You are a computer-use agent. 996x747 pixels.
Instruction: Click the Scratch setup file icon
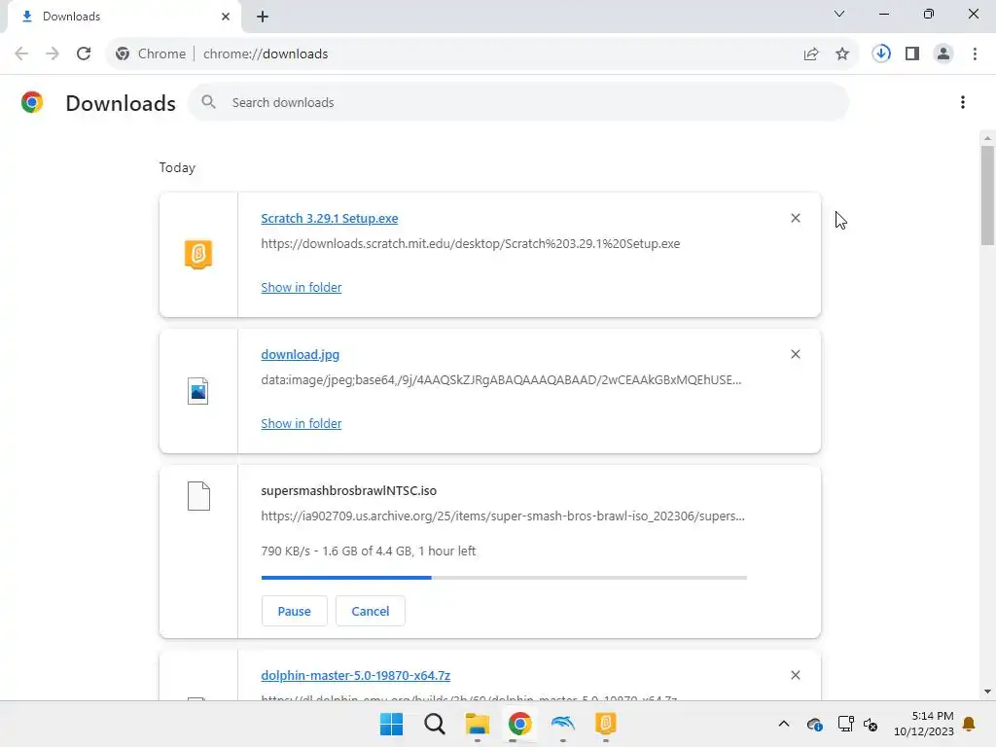[198, 255]
